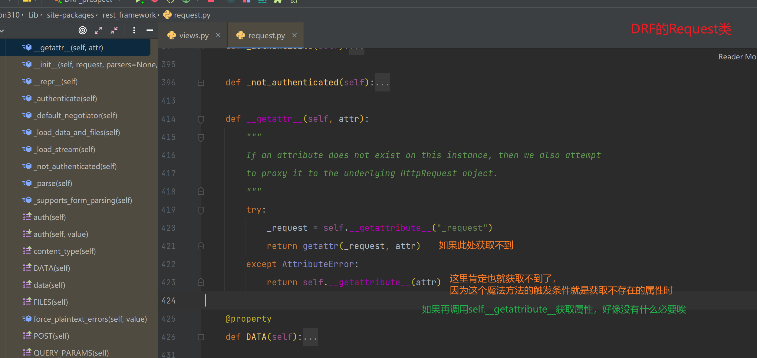Image resolution: width=757 pixels, height=358 pixels.
Task: Click method icon beside _parse(self)
Action: (27, 183)
